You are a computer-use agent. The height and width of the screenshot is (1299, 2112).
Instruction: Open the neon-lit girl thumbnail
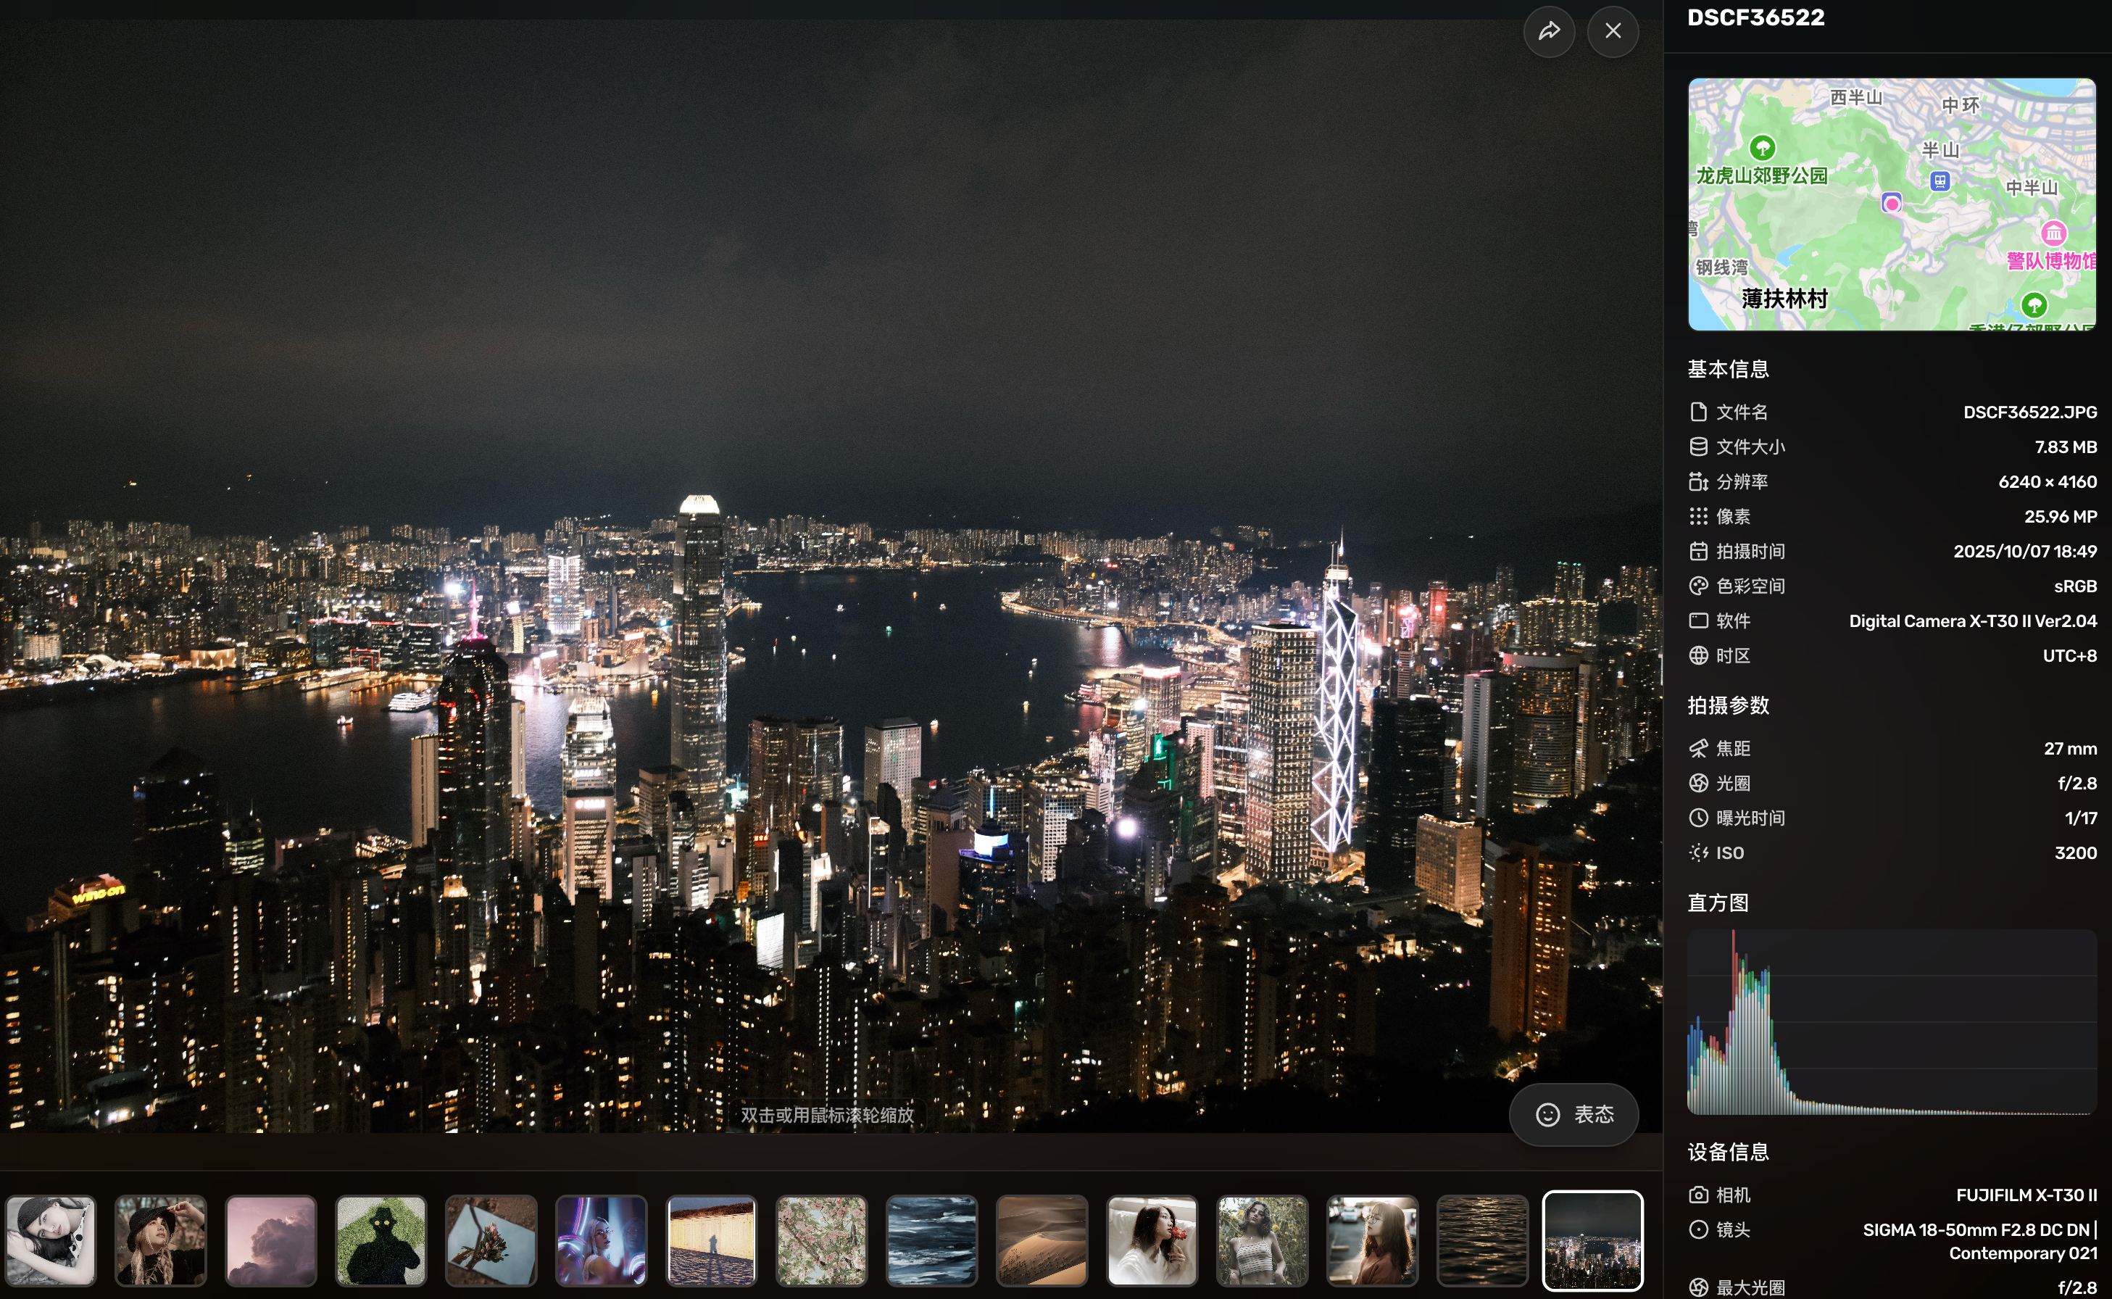(x=602, y=1242)
